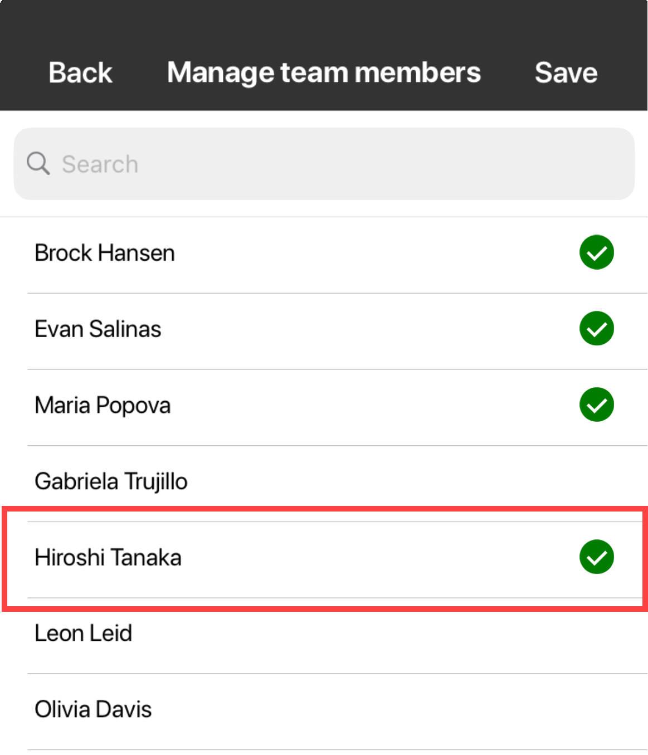Image resolution: width=648 pixels, height=755 pixels.
Task: Click the checkmark icon next to Maria Popova
Action: point(596,405)
